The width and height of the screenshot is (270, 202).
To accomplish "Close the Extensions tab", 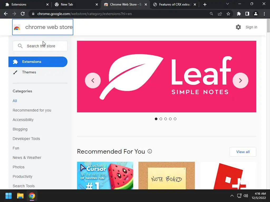I will point(47,4).
